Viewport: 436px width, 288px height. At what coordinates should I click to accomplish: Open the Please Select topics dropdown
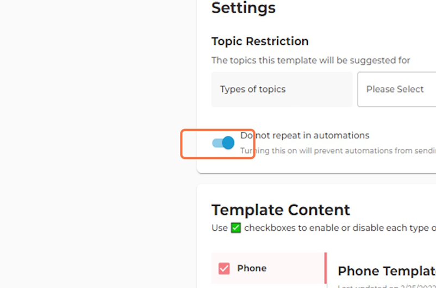[x=397, y=89]
